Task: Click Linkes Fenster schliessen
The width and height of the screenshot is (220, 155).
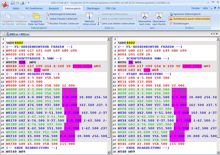Action: point(62,19)
